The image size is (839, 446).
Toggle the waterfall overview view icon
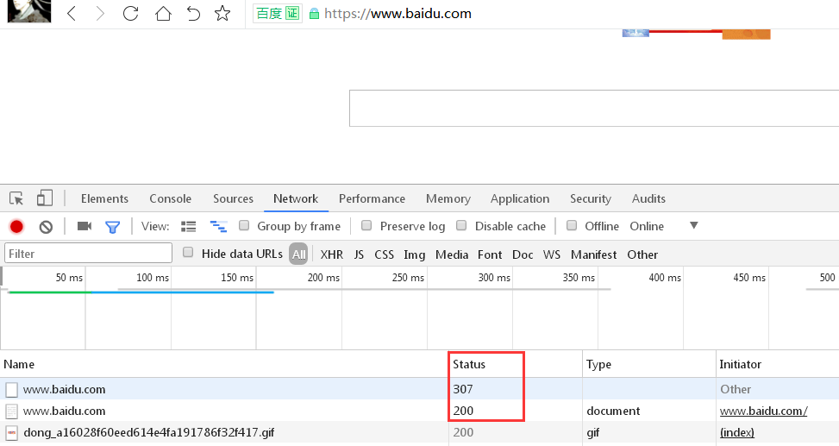pos(218,227)
